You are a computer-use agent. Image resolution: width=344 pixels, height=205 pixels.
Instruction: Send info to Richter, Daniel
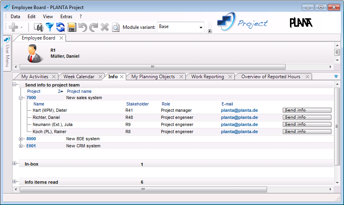[307, 117]
